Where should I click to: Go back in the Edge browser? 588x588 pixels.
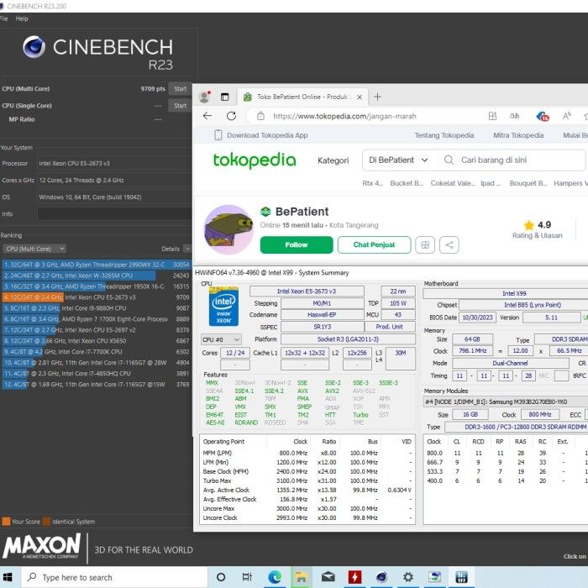click(x=207, y=116)
